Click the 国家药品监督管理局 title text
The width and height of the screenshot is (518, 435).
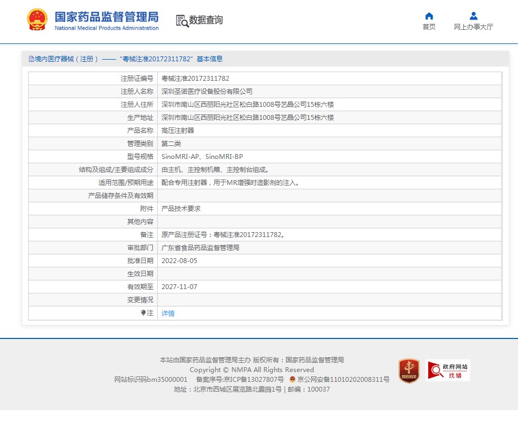106,16
